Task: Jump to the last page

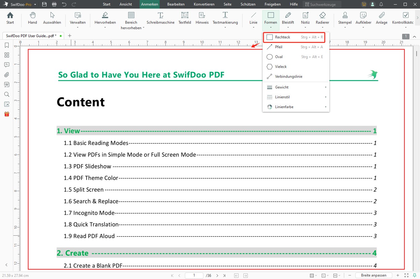Action: tap(224, 276)
